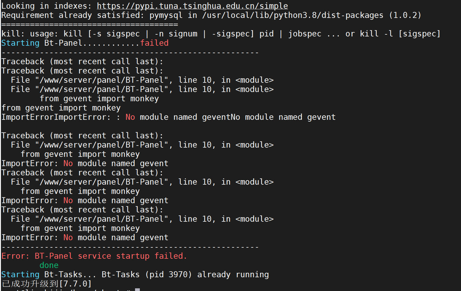Screen dimensions: 461x291
Task: Click the row of equals signs separator
Action: (90, 24)
